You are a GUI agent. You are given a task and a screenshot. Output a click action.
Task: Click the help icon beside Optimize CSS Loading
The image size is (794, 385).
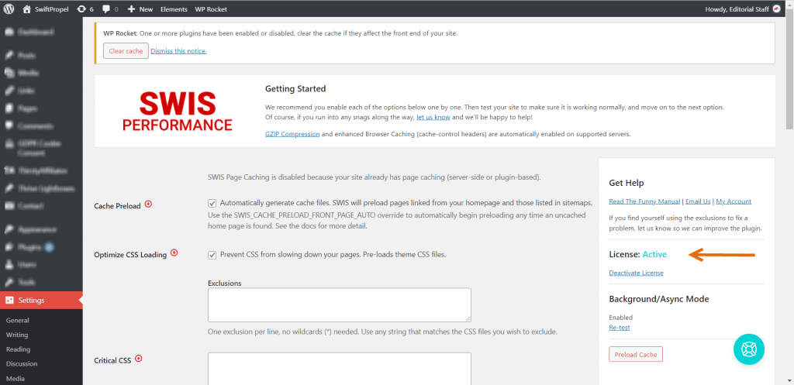174,253
